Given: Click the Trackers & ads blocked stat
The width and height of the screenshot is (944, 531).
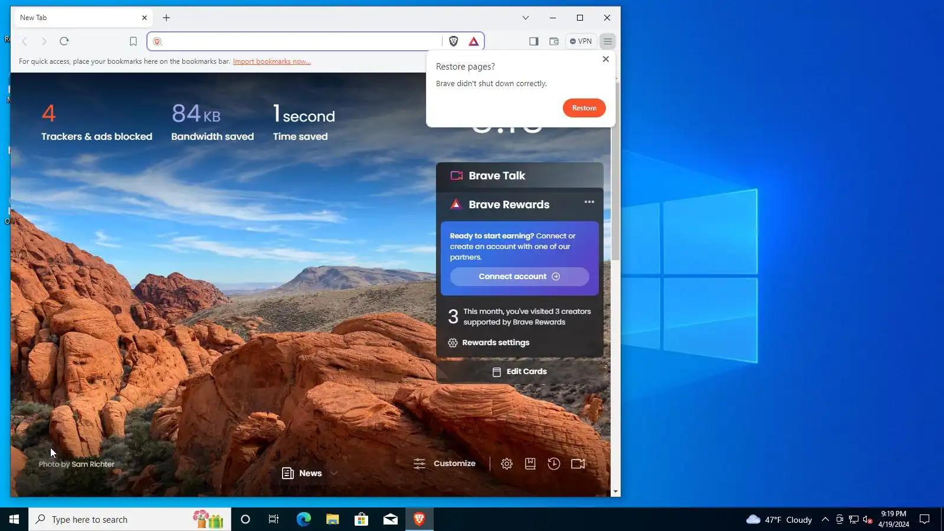Looking at the screenshot, I should tap(97, 123).
